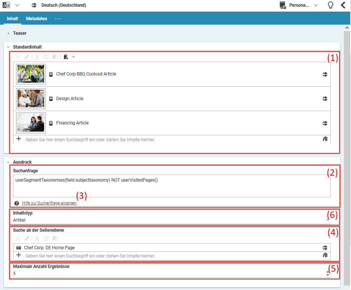Expand the Teaser section
351x290 pixels.
(x=8, y=33)
